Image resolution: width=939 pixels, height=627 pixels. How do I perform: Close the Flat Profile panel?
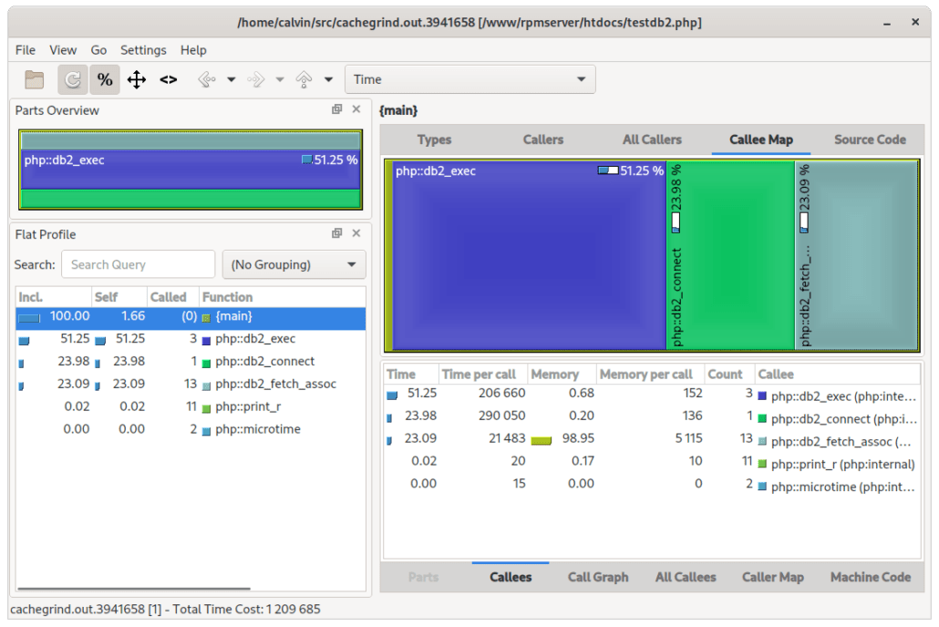coord(356,233)
